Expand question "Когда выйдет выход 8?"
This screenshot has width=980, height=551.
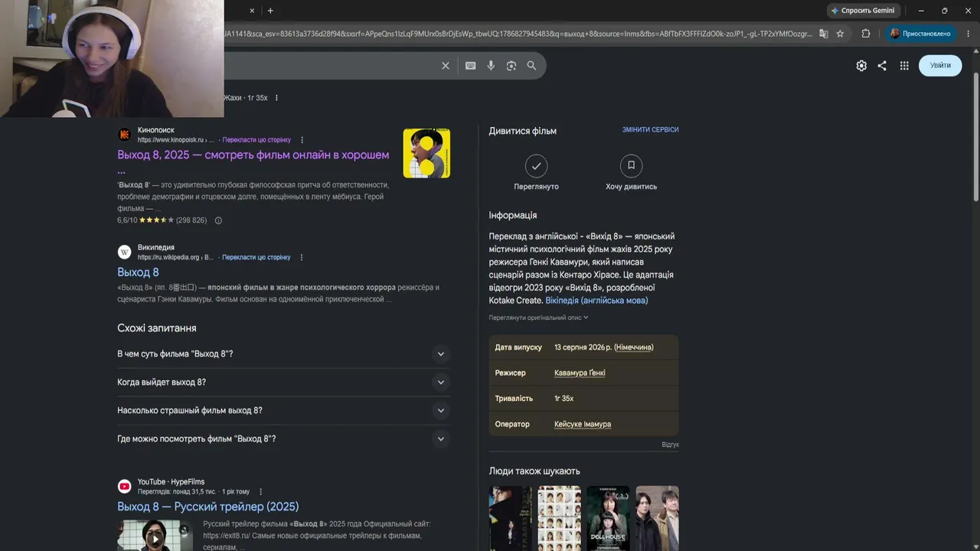pos(283,383)
